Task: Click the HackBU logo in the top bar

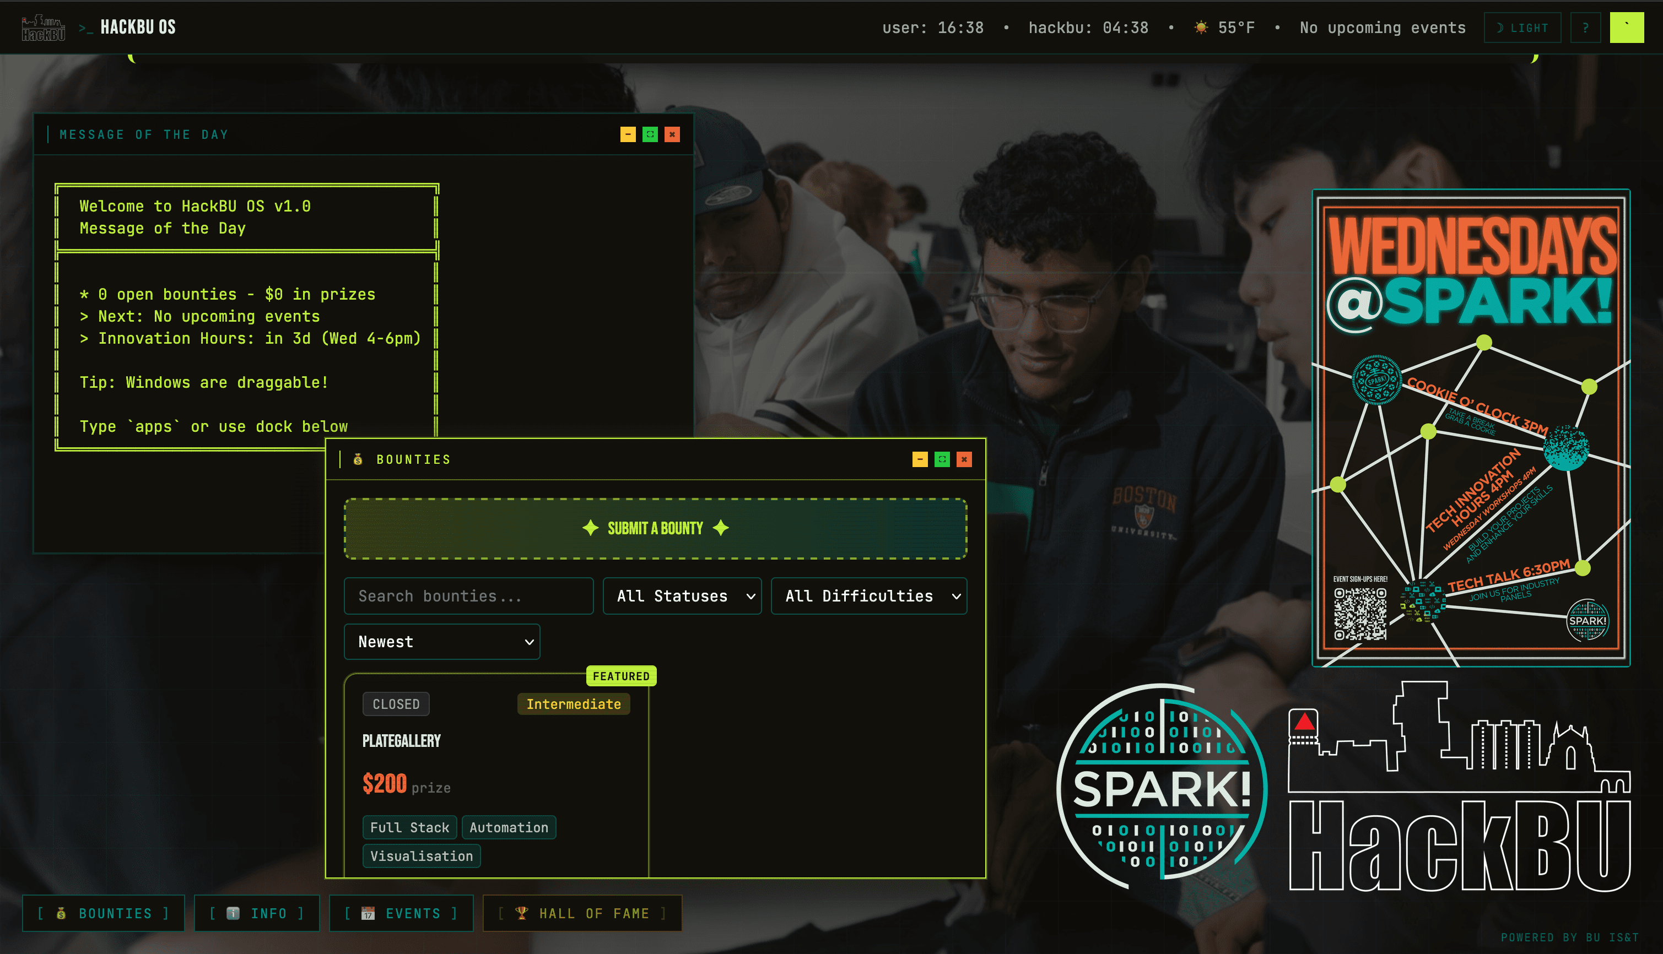Action: point(44,28)
